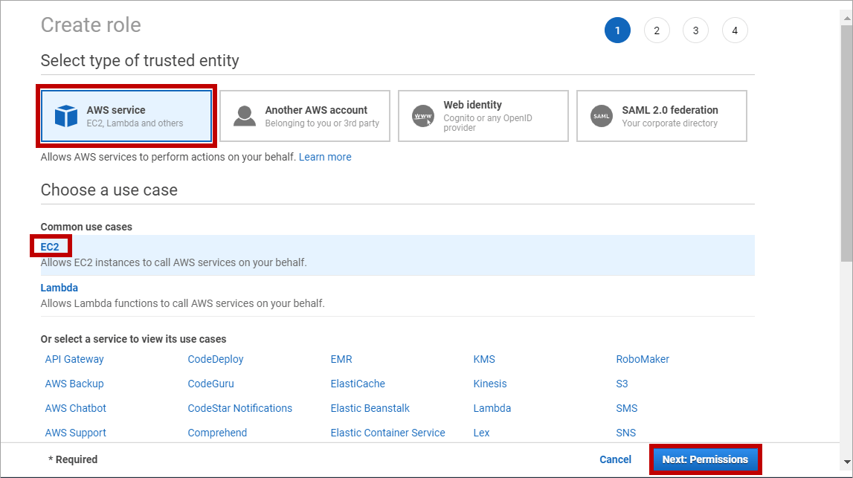Select CodeStar Notifications service
Viewport: 853px width, 478px height.
(240, 408)
